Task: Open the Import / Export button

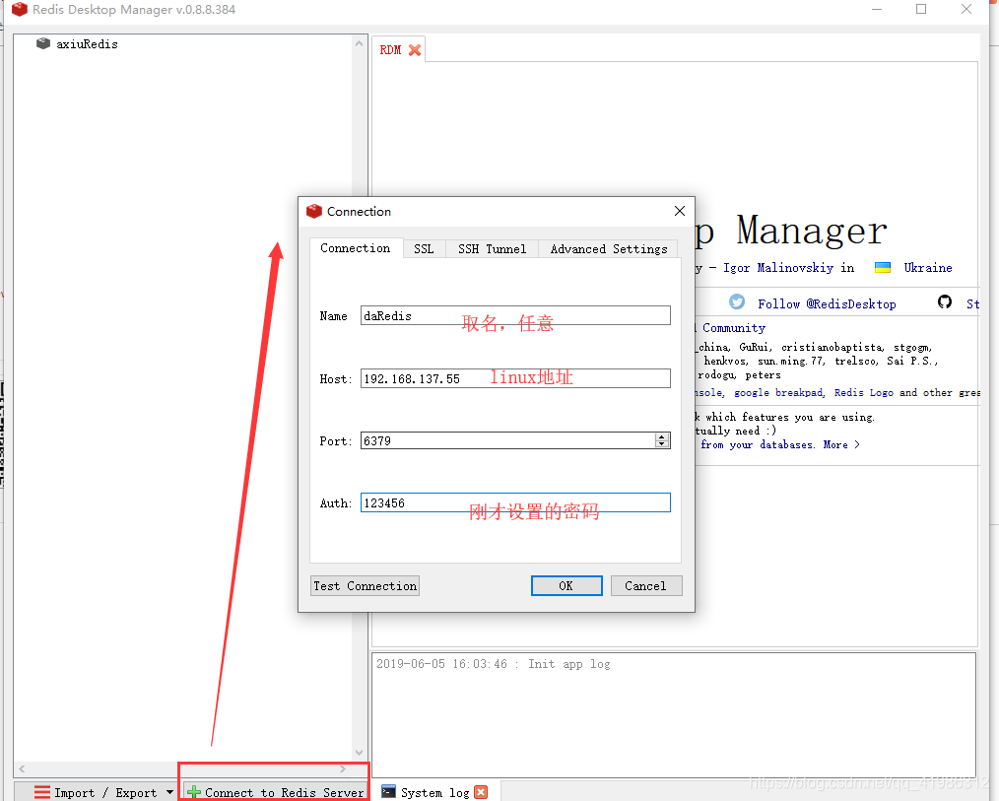Action: tap(96, 792)
